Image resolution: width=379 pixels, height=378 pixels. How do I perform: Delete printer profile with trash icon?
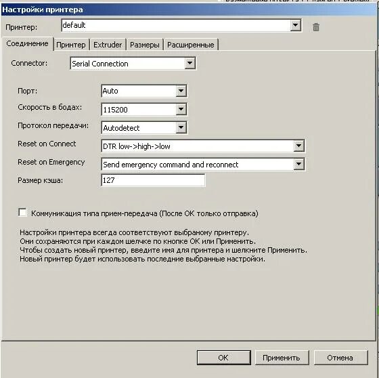point(316,27)
